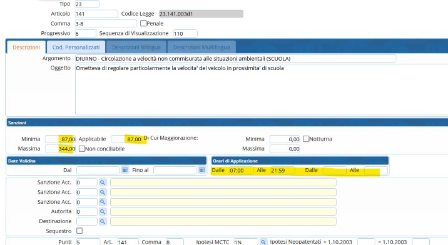Click the Date Validita section header

(106, 161)
